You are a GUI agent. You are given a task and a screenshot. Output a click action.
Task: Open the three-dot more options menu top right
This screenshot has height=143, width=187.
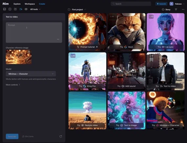183,10
